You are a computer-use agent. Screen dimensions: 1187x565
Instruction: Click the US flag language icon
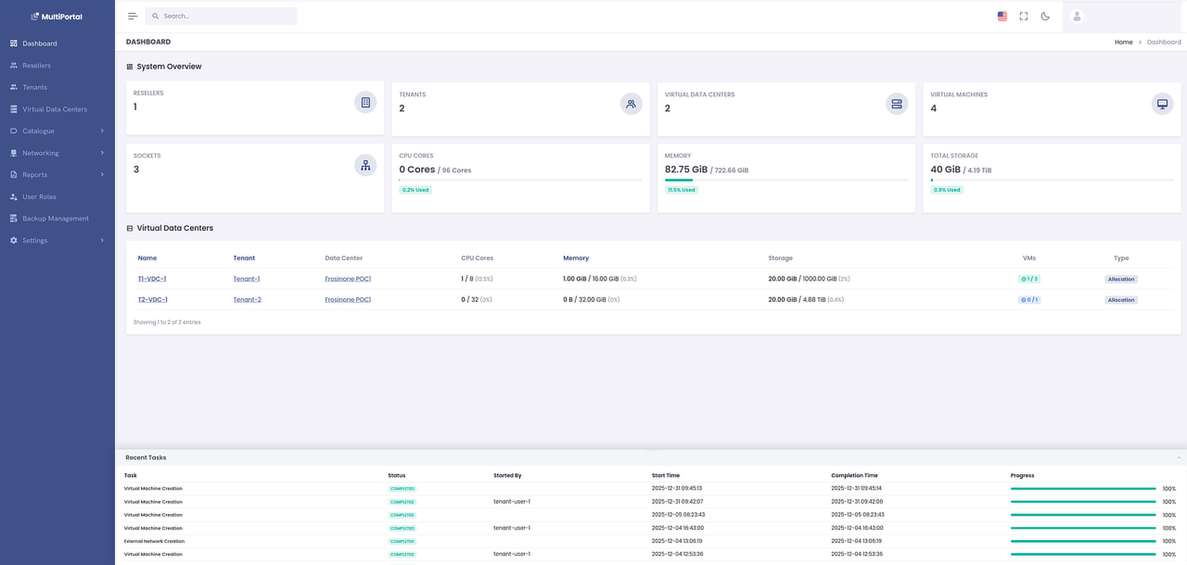1002,16
